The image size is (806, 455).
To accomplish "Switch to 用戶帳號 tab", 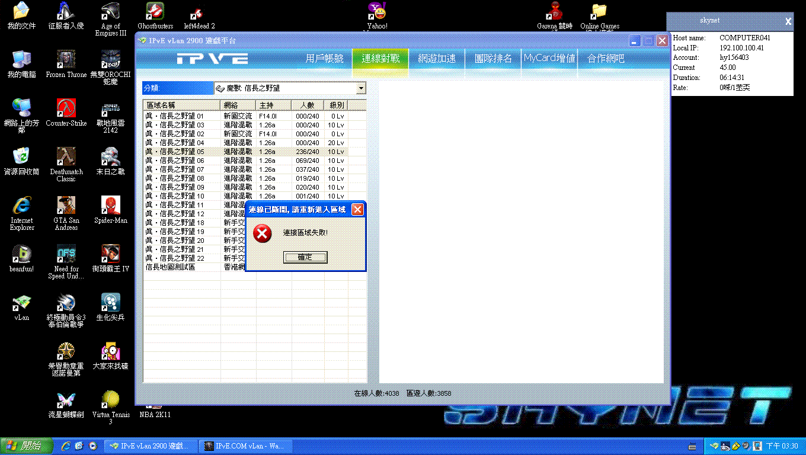I will [324, 59].
